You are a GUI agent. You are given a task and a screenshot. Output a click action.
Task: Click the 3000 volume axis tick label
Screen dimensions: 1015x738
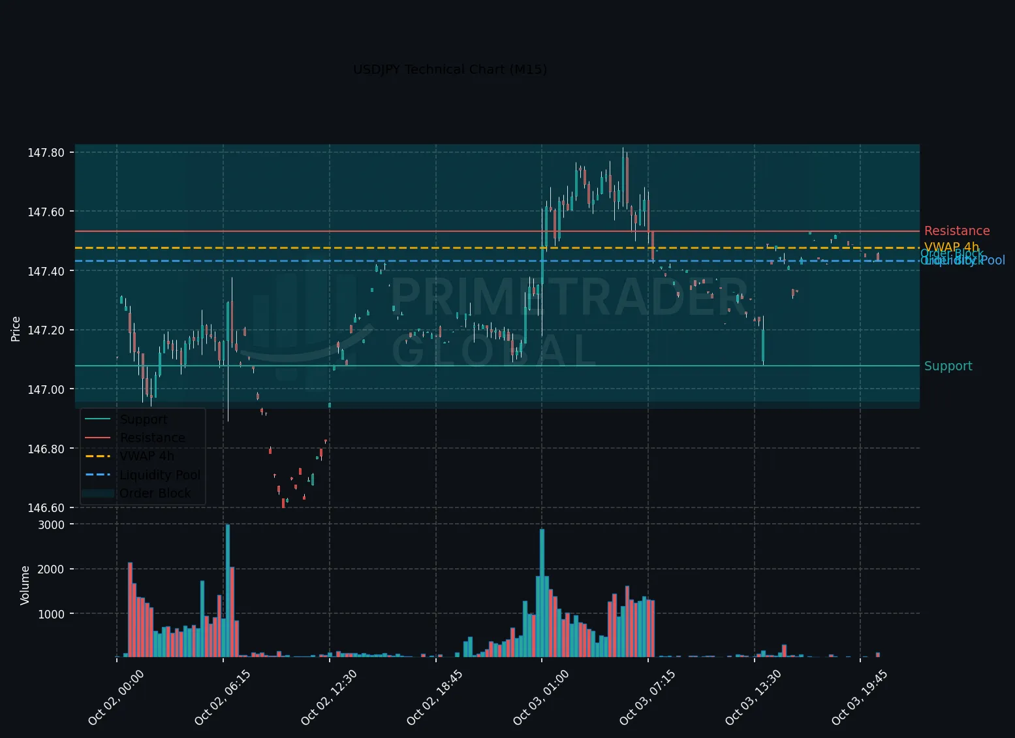point(52,524)
